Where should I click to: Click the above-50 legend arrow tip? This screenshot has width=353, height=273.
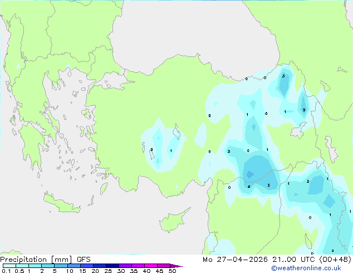[x=176, y=266]
